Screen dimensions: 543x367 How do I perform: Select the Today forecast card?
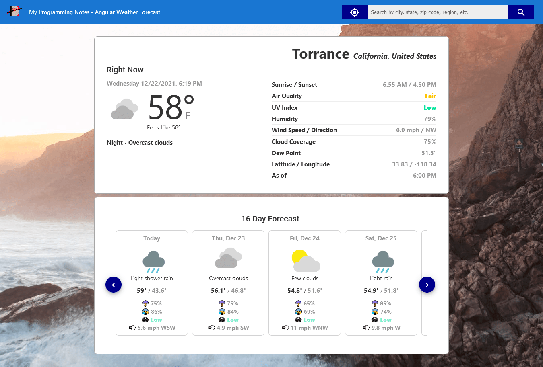coord(152,283)
